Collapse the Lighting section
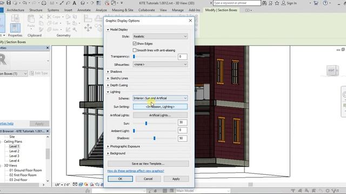 tap(108, 92)
